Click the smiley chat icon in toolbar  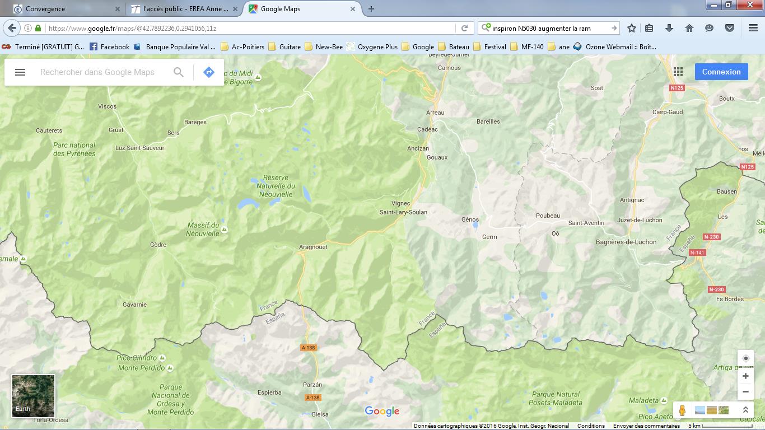click(710, 28)
